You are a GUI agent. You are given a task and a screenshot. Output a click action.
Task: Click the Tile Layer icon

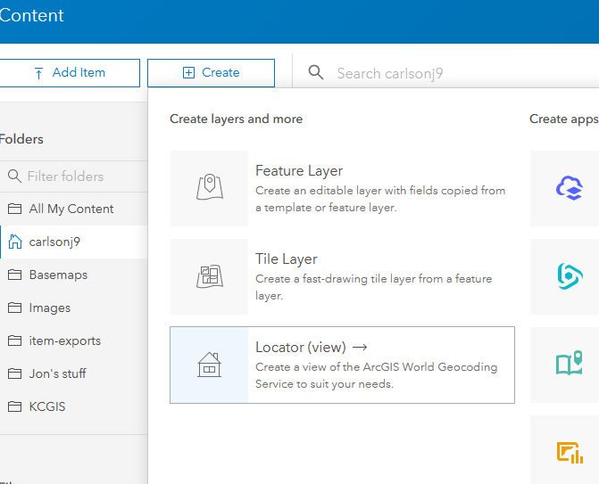point(209,276)
